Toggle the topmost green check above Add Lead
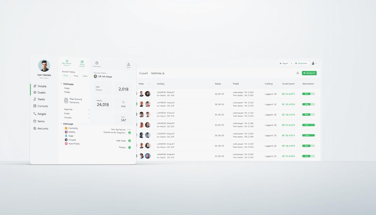The image size is (376, 215). point(129,133)
